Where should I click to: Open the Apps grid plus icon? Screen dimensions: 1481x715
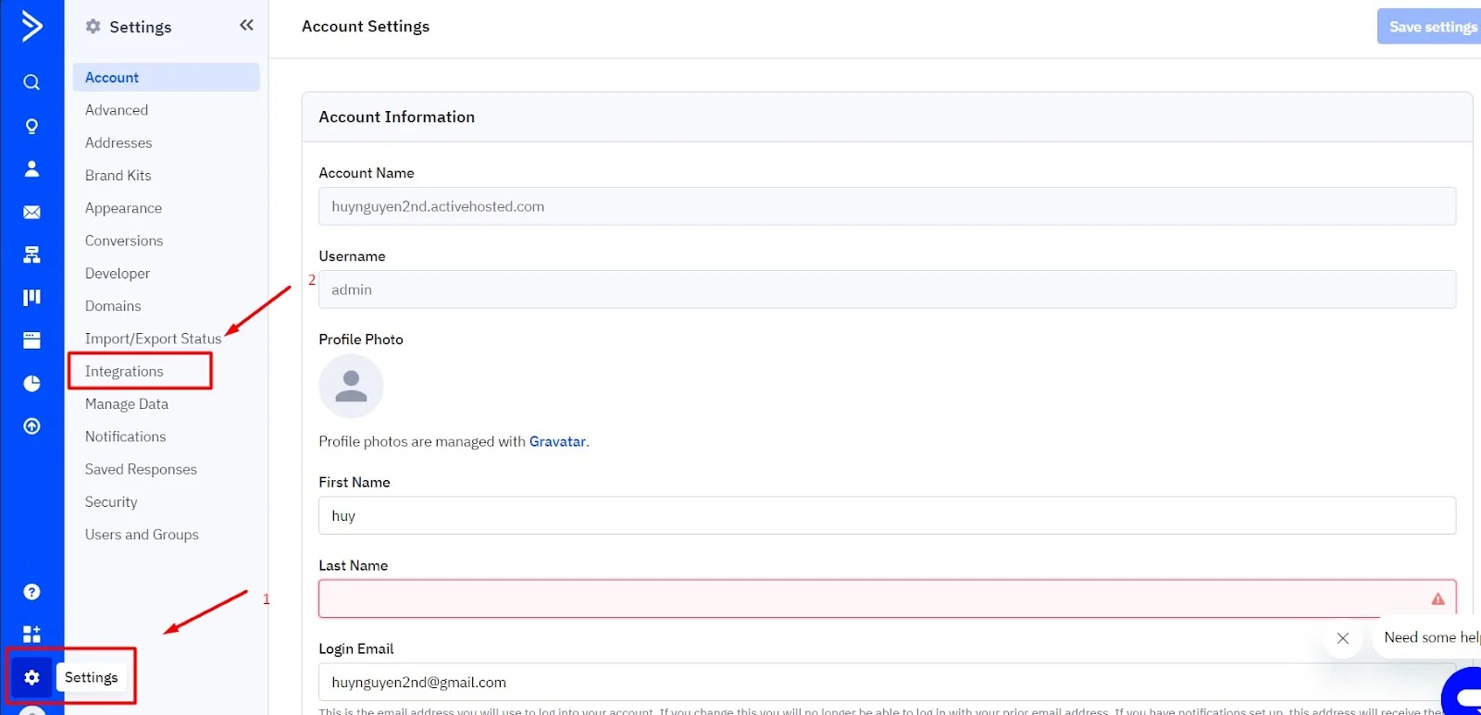[31, 634]
